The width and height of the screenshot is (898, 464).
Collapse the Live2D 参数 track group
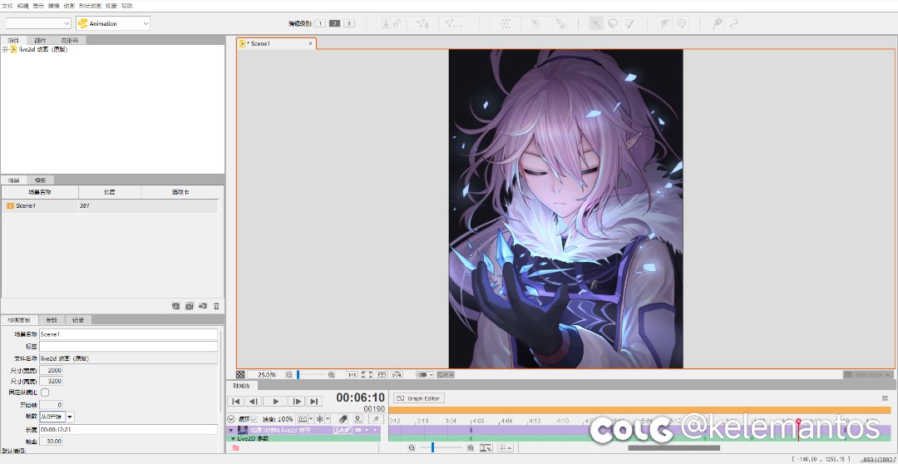pyautogui.click(x=233, y=438)
